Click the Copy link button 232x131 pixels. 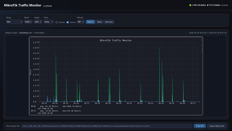pos(200,126)
